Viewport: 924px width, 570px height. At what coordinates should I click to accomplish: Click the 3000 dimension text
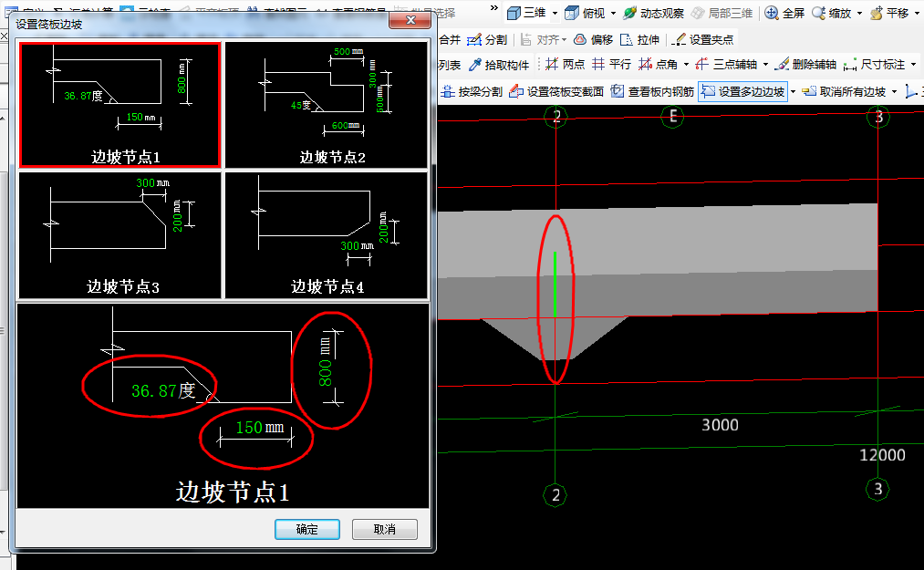point(720,425)
